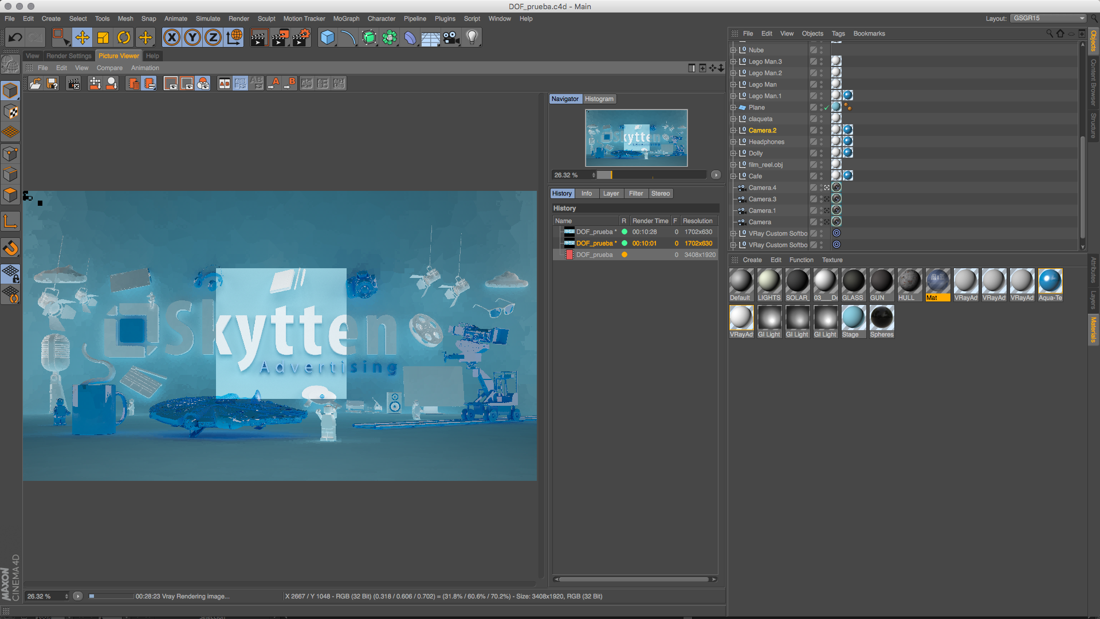Toggle Camera.4 active camera indicator
The image size is (1100, 619).
pos(827,187)
